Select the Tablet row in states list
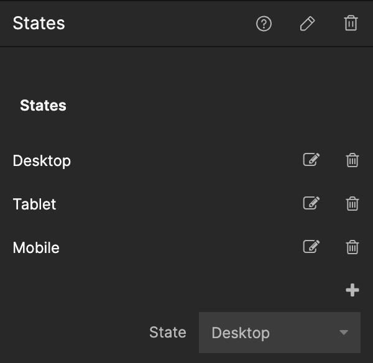 [34, 204]
